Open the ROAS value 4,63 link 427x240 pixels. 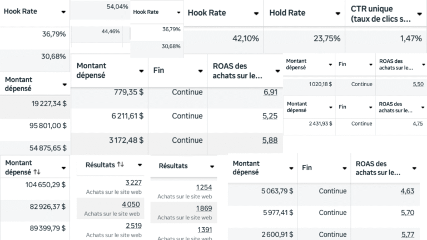(408, 191)
